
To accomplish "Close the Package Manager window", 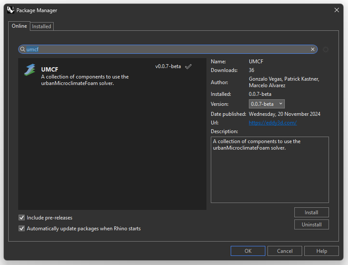I will pyautogui.click(x=337, y=10).
